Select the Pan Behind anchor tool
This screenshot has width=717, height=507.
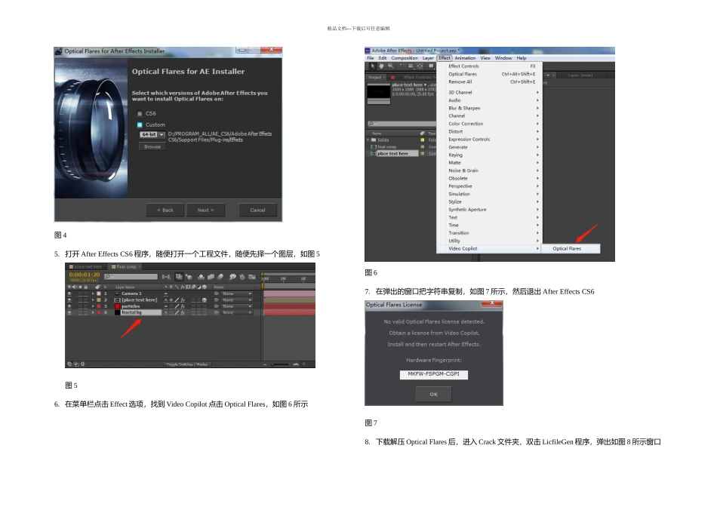tap(420, 66)
